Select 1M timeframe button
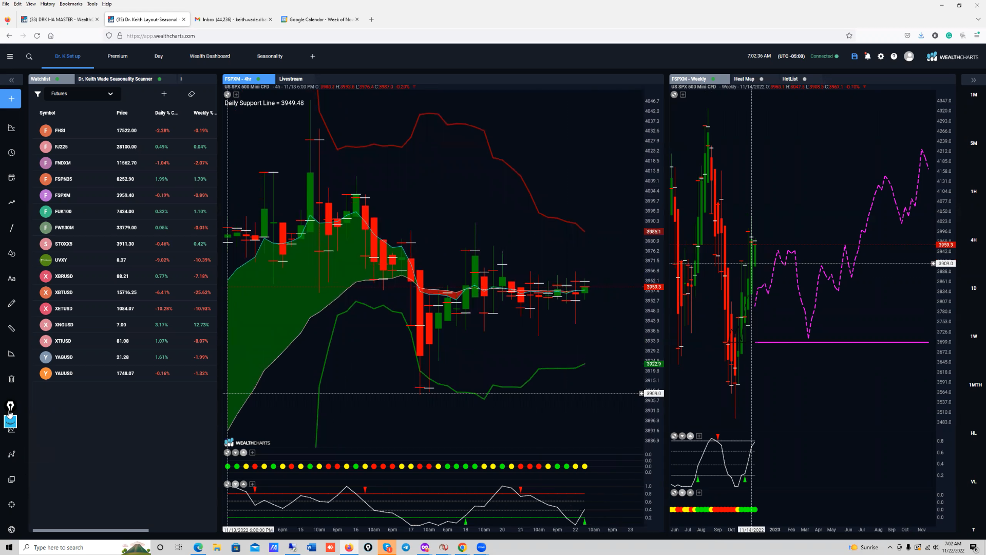This screenshot has width=986, height=555. pos(974,95)
